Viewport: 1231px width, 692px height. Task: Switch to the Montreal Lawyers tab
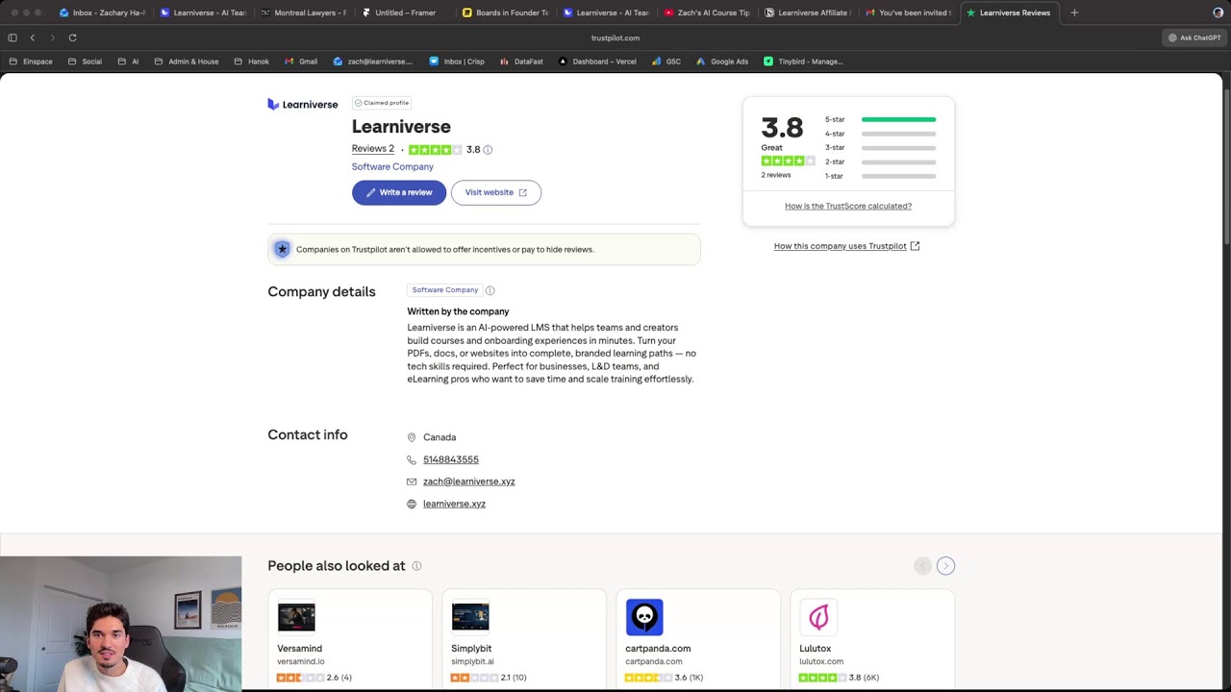(303, 12)
